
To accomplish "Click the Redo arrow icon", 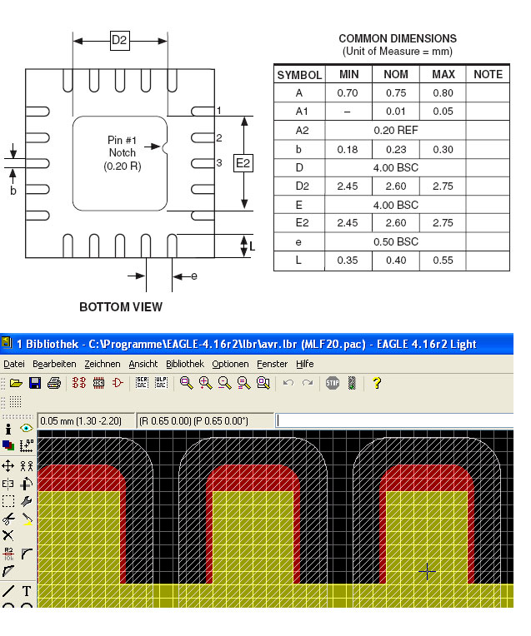I will click(x=308, y=383).
